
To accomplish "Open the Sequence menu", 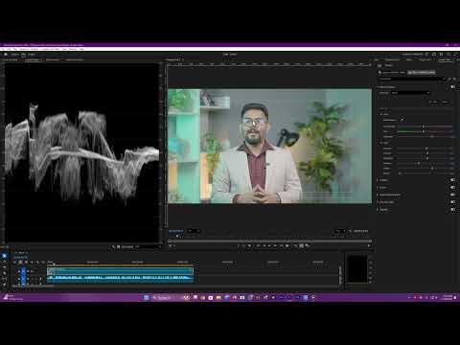I will tap(24, 49).
